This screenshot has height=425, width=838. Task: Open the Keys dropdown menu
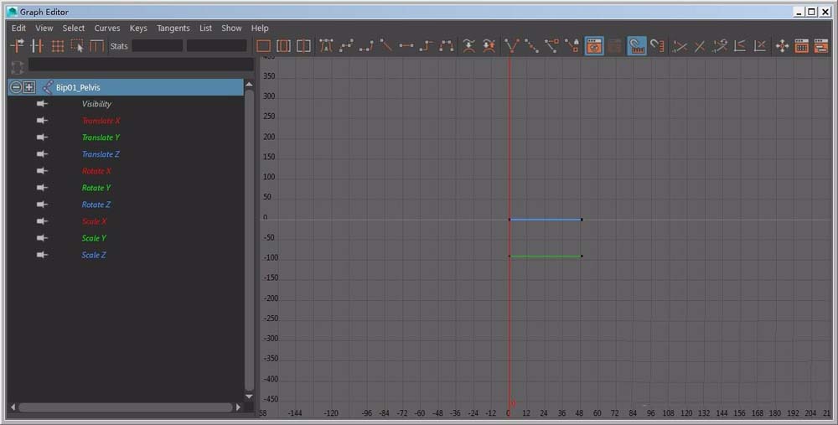[x=138, y=28]
